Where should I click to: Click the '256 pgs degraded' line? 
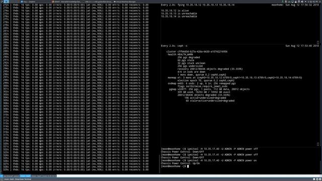189,57
